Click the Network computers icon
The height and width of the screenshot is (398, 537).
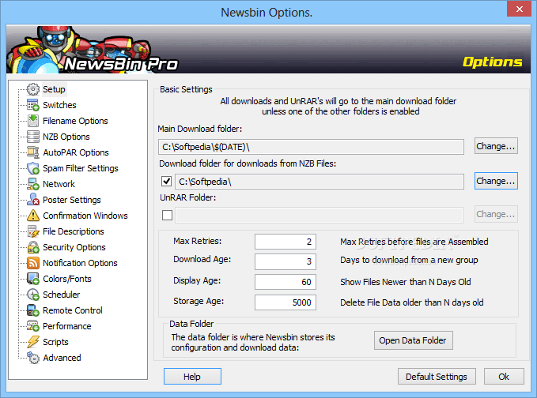33,184
